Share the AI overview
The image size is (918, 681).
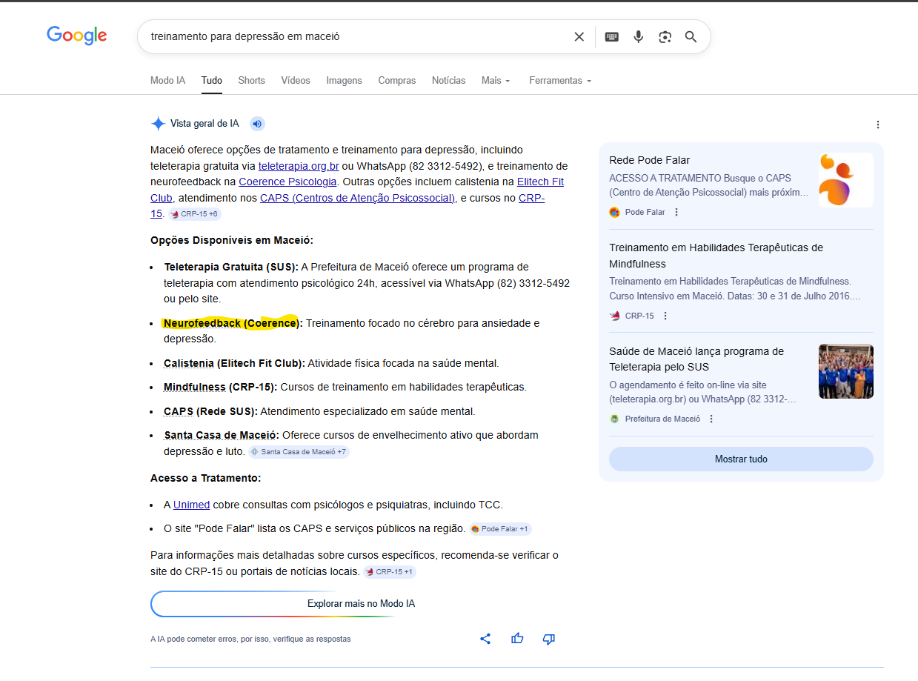(x=485, y=639)
